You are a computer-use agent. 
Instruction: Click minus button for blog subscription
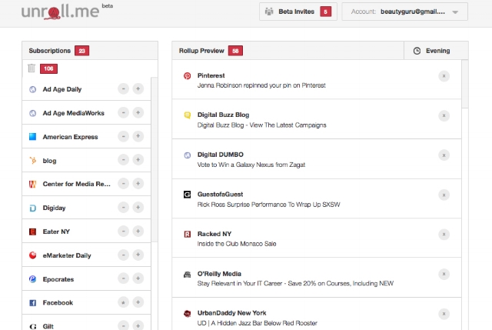click(123, 160)
